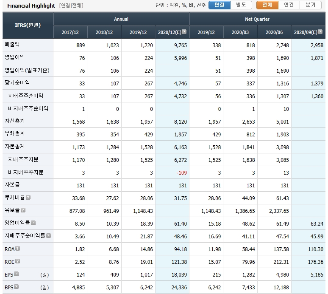This screenshot has height=294, width=328.
Task: Click the 2,337.65 reserve ratio cell
Action: tap(275, 211)
